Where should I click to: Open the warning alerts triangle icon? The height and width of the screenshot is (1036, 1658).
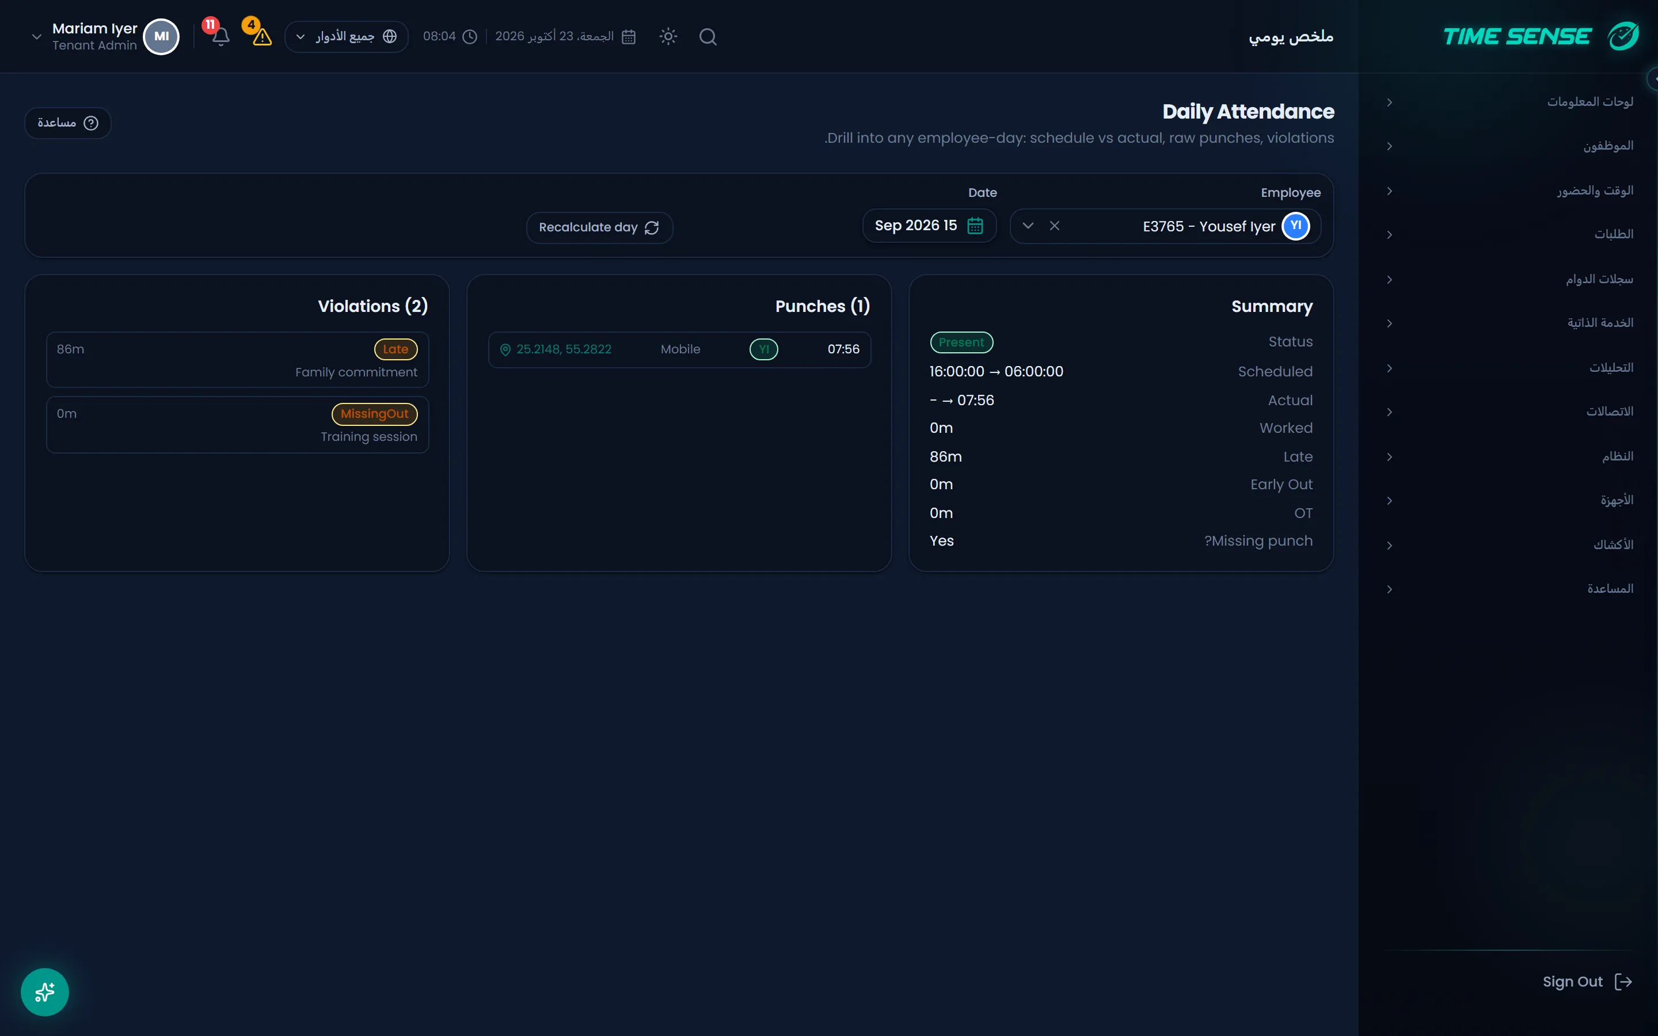pos(262,36)
